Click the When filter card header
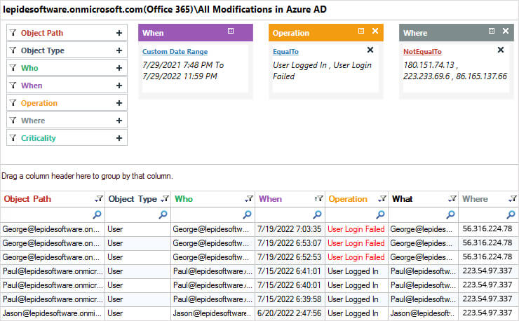Viewport: 519px width, 321px height. pyautogui.click(x=195, y=33)
